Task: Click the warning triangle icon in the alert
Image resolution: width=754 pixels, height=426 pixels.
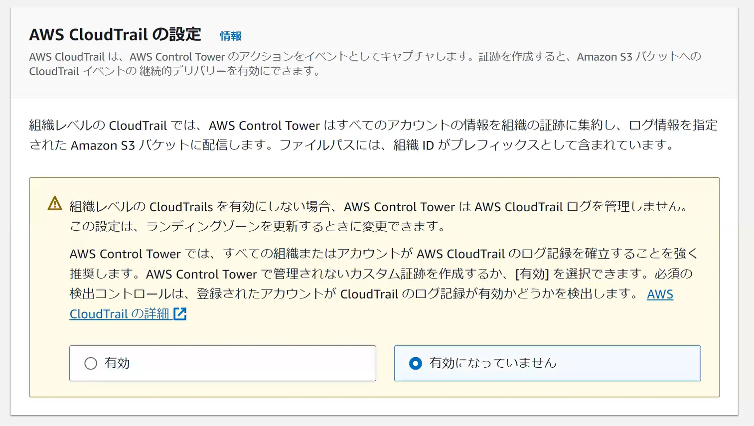Action: click(55, 203)
